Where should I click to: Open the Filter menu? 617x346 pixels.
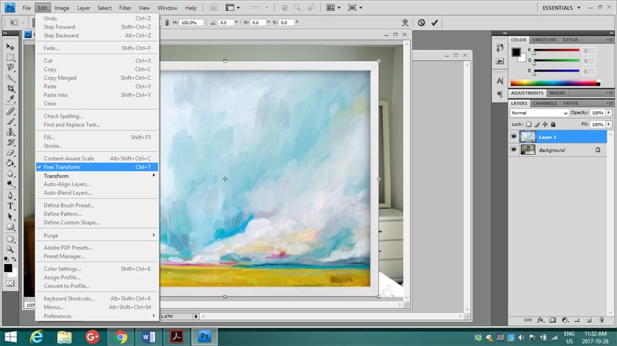pos(125,8)
